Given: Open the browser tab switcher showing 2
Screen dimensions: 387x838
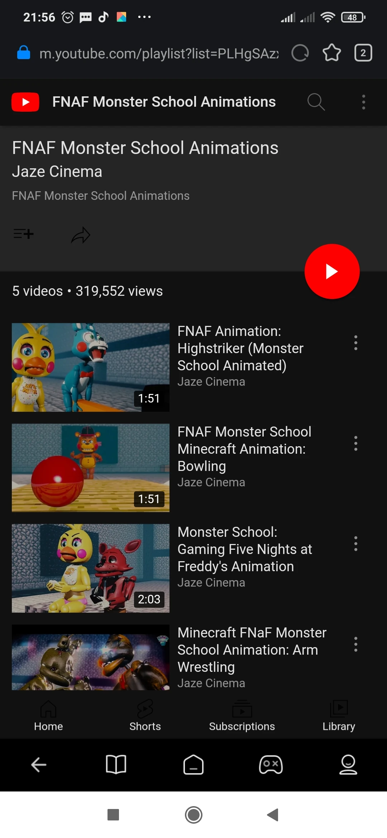Looking at the screenshot, I should 363,53.
